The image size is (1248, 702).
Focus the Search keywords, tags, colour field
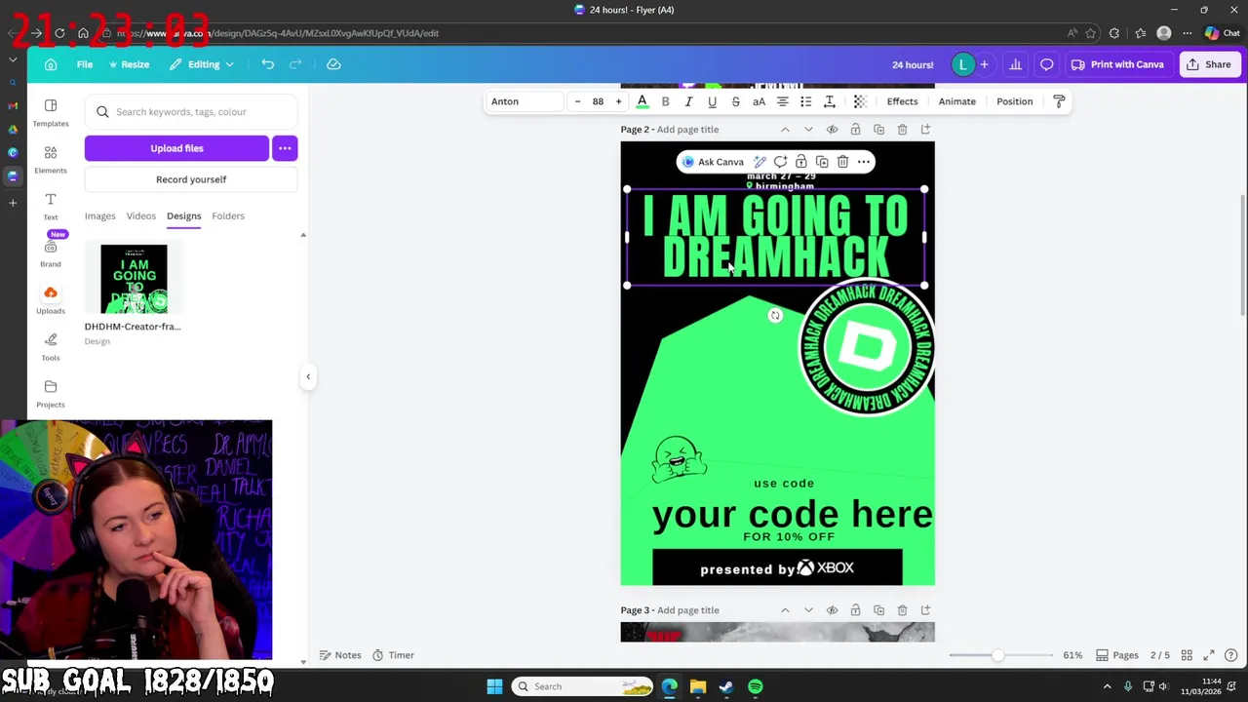coord(191,112)
